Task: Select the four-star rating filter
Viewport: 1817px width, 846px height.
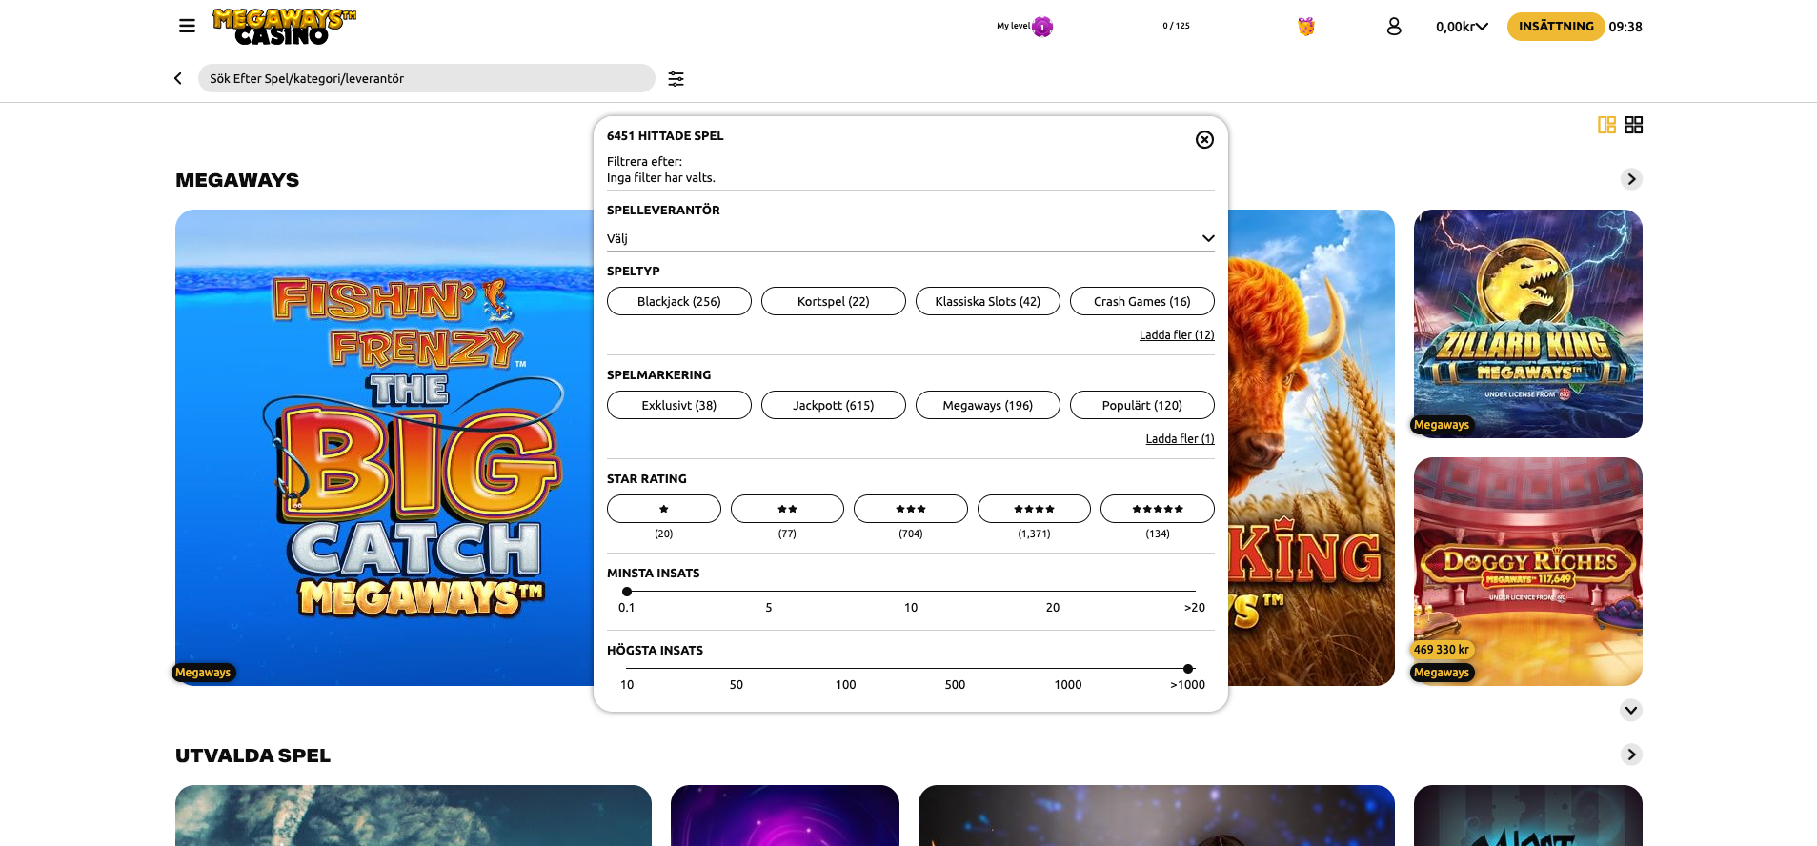Action: [x=1034, y=509]
